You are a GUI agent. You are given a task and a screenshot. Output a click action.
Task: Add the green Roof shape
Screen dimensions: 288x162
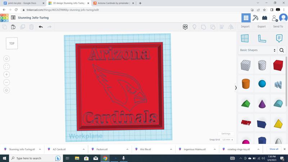point(246,103)
